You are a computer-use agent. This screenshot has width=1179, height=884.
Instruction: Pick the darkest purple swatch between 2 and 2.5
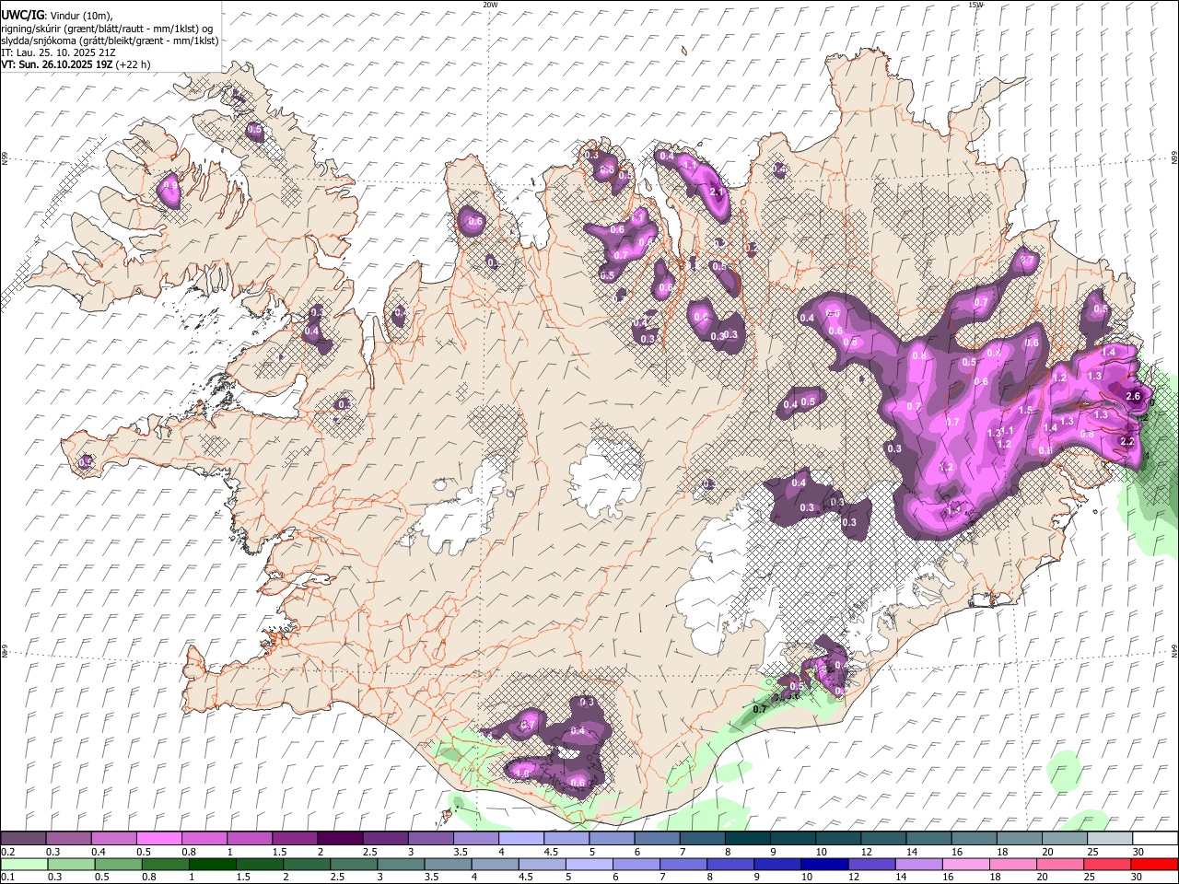coord(340,838)
